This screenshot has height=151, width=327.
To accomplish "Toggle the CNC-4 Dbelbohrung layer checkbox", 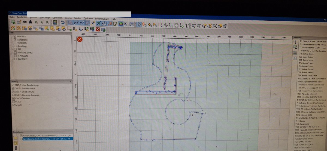I will coord(13,92).
